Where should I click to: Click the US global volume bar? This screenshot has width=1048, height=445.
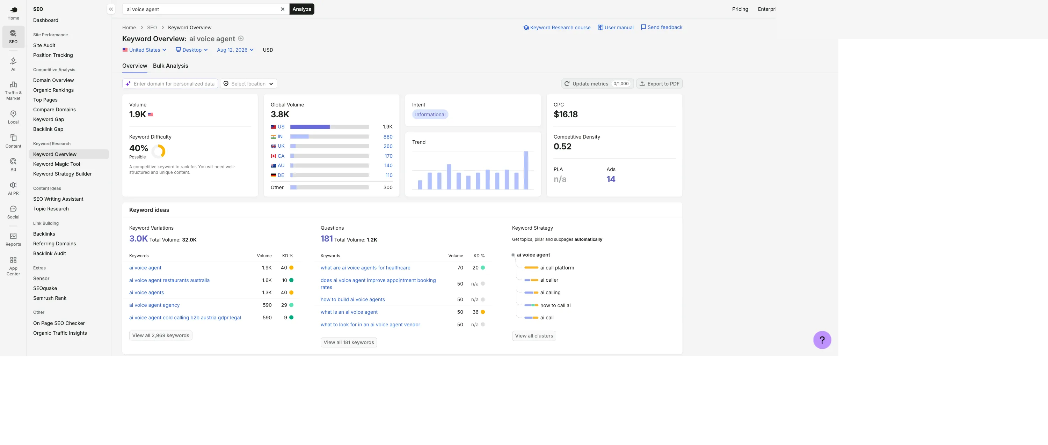(329, 127)
